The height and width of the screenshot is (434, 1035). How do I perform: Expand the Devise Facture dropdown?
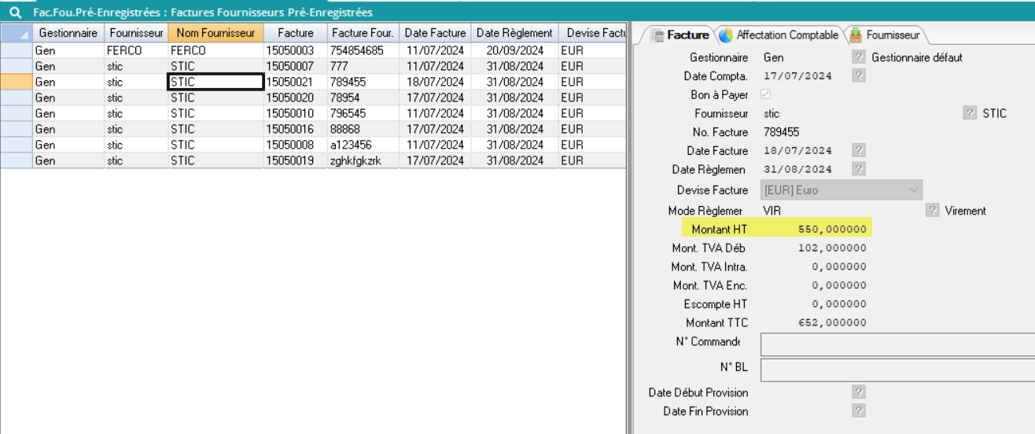coord(913,190)
